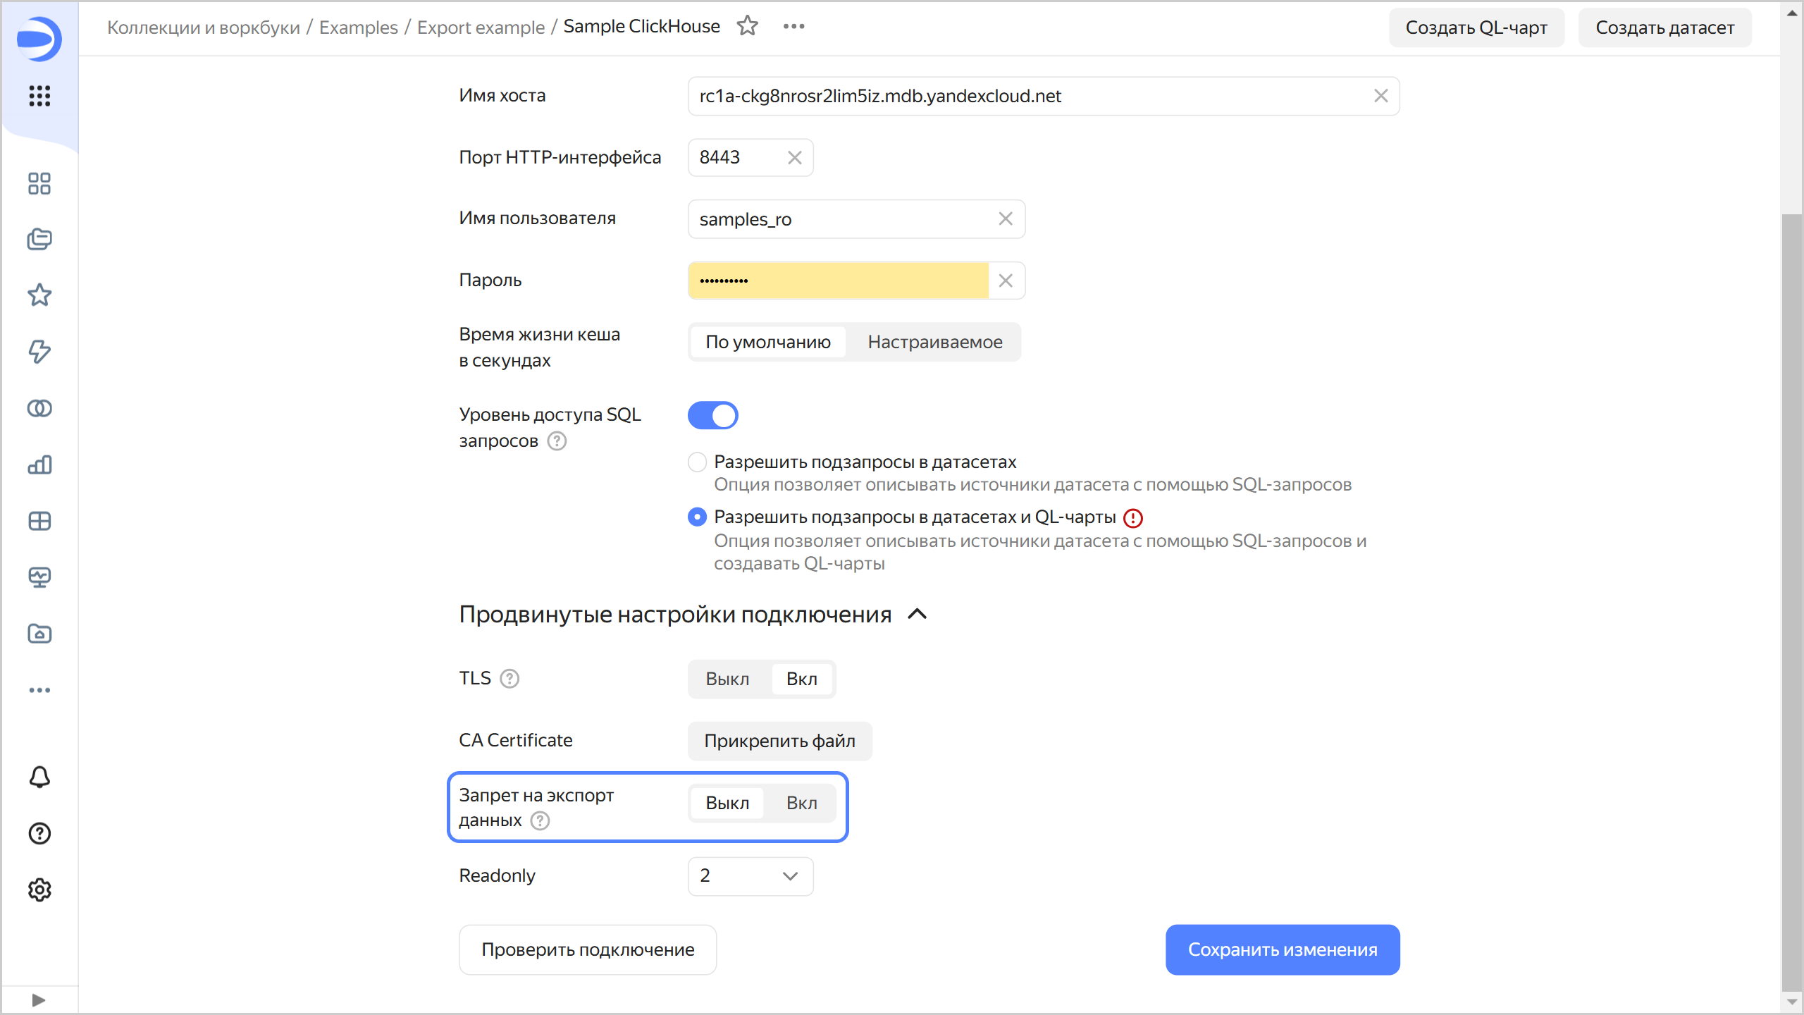Click Сохранить изменения button

1282,949
